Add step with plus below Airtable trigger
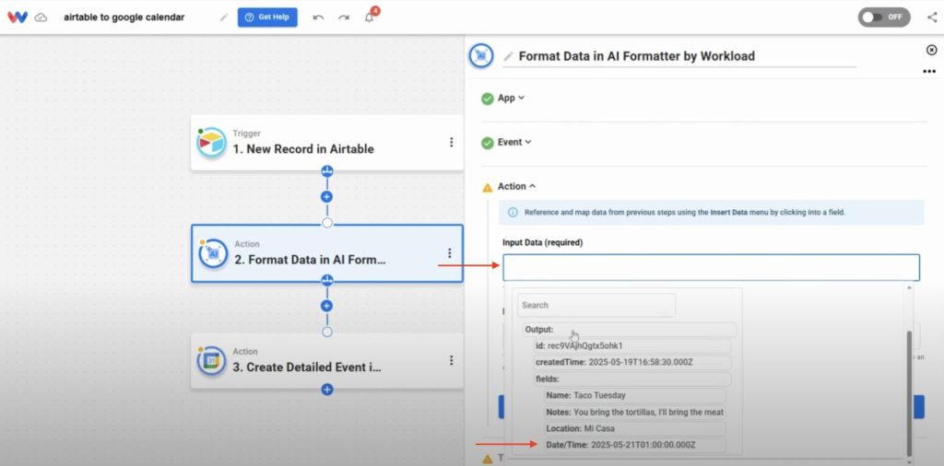 (x=327, y=196)
